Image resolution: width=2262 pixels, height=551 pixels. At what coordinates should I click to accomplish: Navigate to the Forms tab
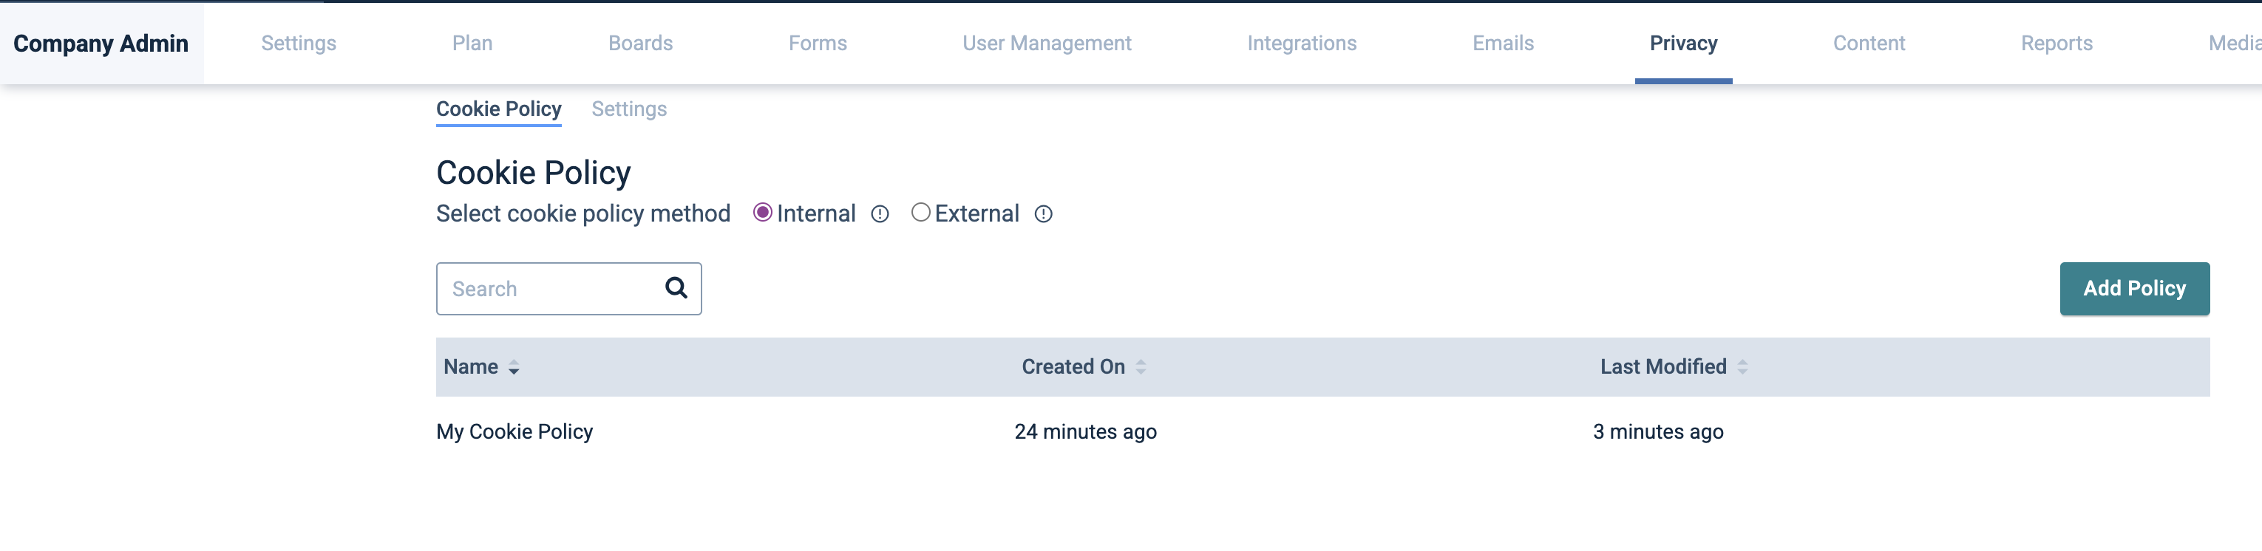click(817, 43)
